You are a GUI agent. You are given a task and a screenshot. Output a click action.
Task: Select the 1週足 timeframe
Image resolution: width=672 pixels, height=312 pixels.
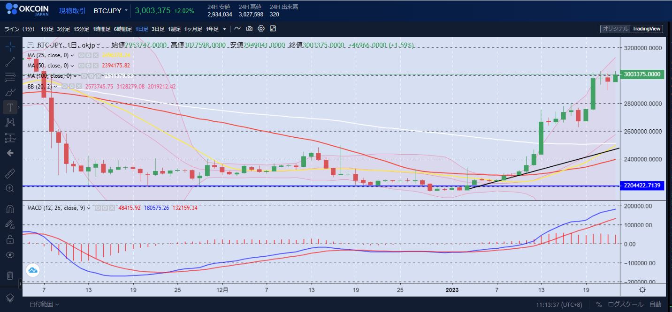175,29
